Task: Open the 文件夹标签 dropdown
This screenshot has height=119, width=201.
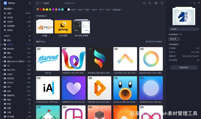Action: [x=174, y=35]
